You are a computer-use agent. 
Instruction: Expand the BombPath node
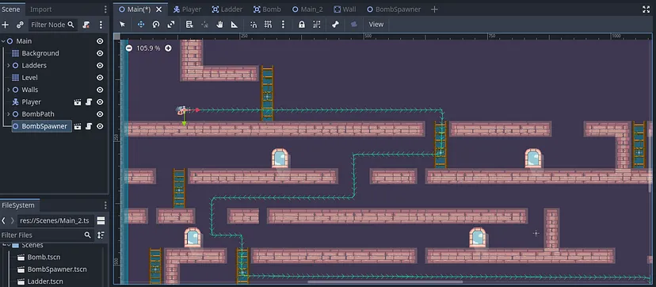9,114
